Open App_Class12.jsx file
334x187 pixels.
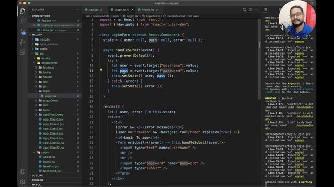pos(53,148)
